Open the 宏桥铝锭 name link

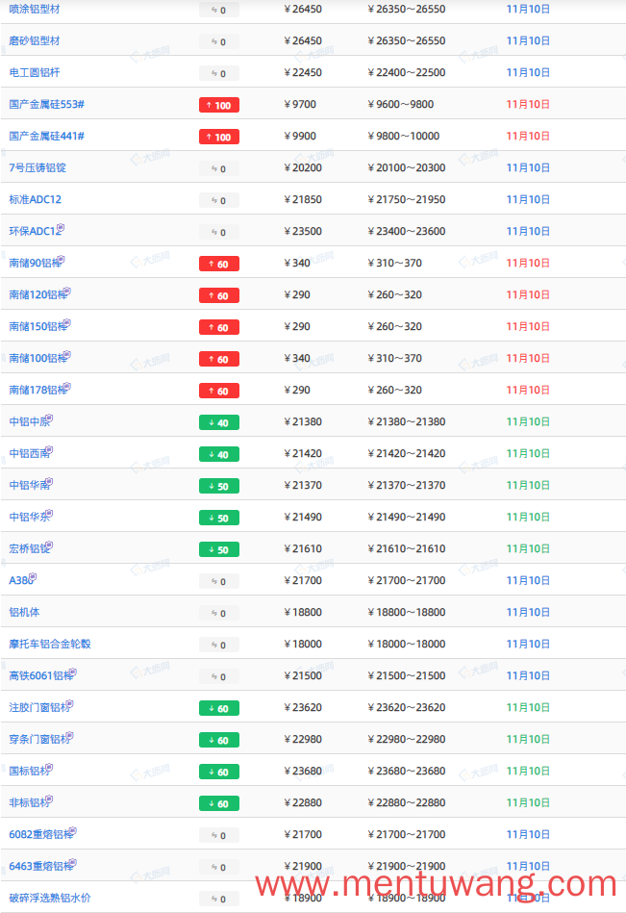(x=28, y=548)
